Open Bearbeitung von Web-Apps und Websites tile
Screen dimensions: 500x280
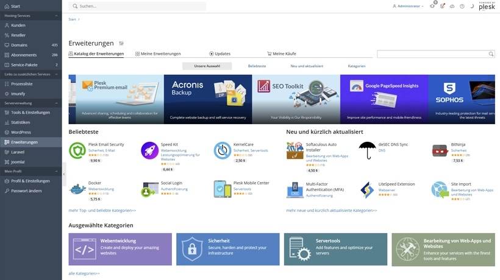443,250
